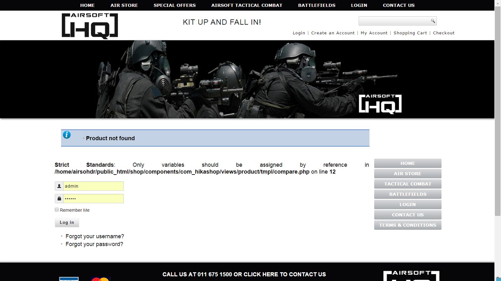
Task: Click the HOME button in the sidebar menu
Action: 408,163
